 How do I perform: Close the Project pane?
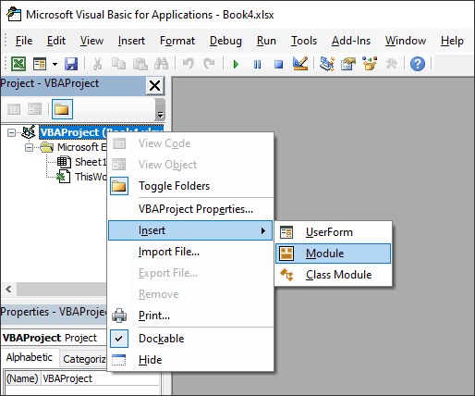(x=155, y=86)
